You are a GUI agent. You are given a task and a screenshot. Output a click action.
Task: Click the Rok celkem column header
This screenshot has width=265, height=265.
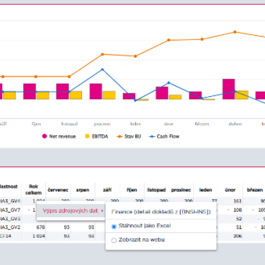[33, 189]
